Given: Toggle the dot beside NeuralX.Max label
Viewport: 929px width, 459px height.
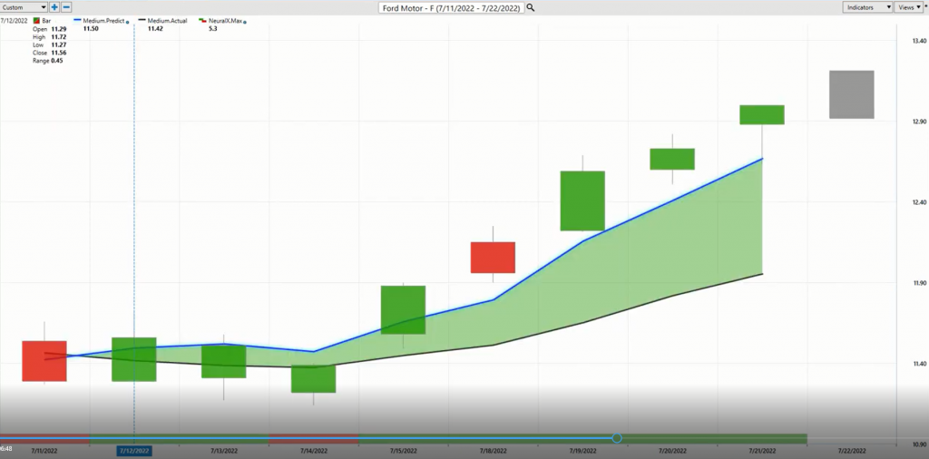Looking at the screenshot, I should [x=246, y=21].
